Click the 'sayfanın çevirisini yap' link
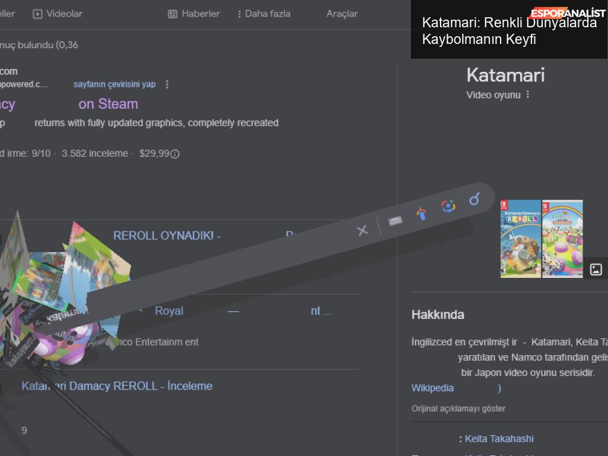 pyautogui.click(x=115, y=84)
